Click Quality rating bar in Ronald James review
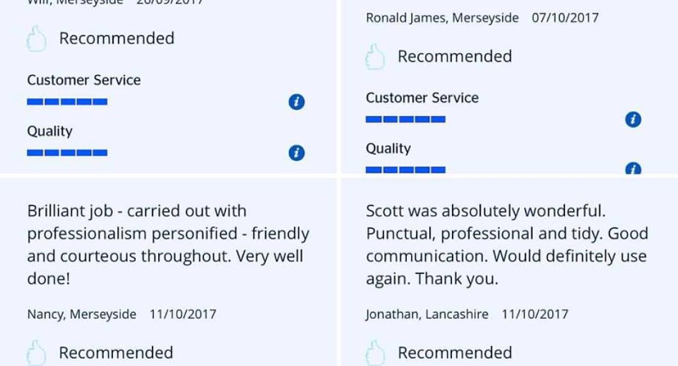 pyautogui.click(x=406, y=170)
